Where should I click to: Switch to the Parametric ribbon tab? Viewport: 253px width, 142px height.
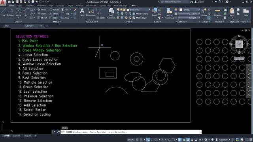[41, 6]
